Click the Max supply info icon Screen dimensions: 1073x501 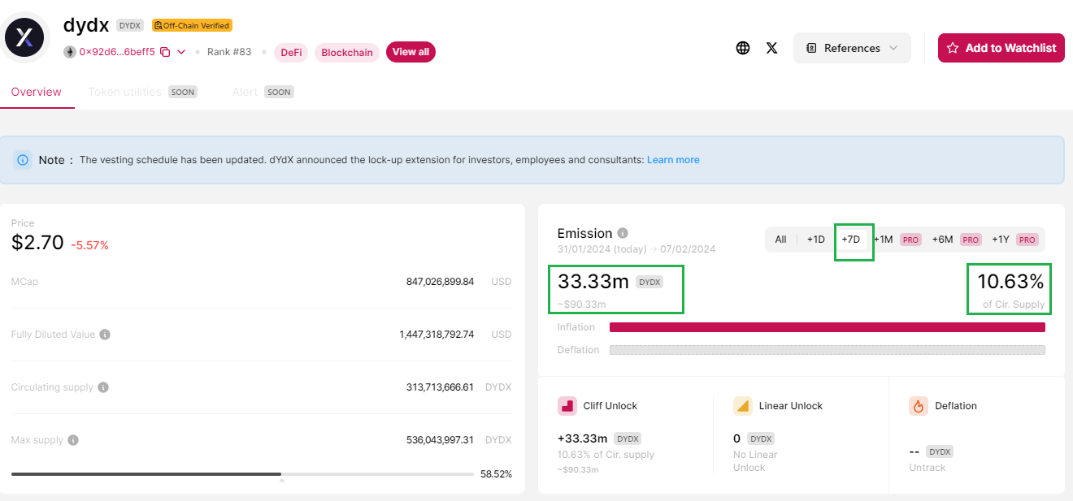click(x=73, y=440)
